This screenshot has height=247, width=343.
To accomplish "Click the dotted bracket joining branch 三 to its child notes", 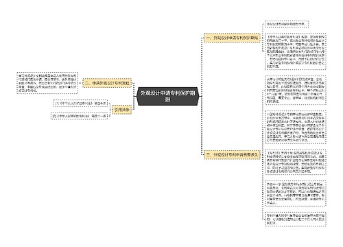I will pos(262,155).
